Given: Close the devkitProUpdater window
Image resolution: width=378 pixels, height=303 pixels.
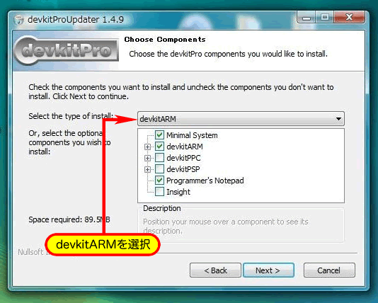Looking at the screenshot, I should point(349,18).
